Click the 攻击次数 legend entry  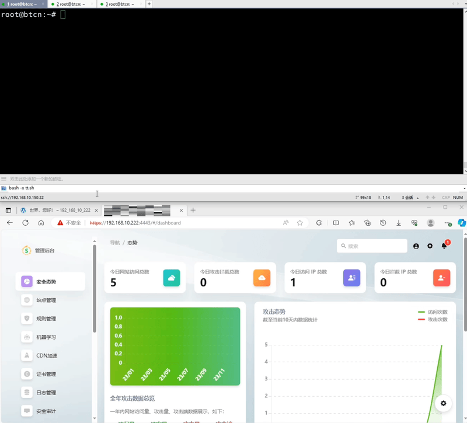click(x=433, y=319)
